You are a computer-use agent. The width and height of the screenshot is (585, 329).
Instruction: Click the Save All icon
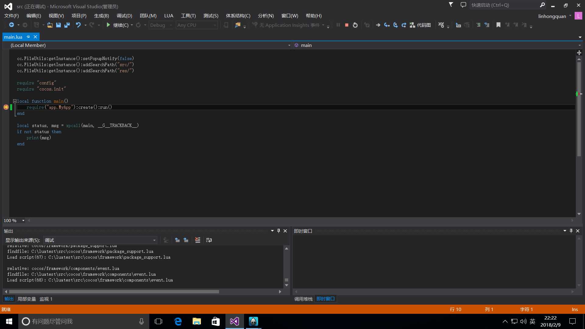(67, 25)
